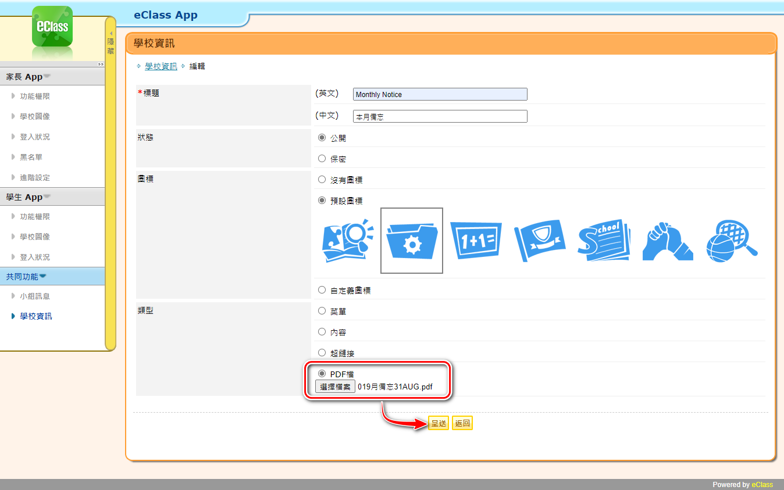
Task: Collapse the 共同功能 section
Action: tap(52, 277)
